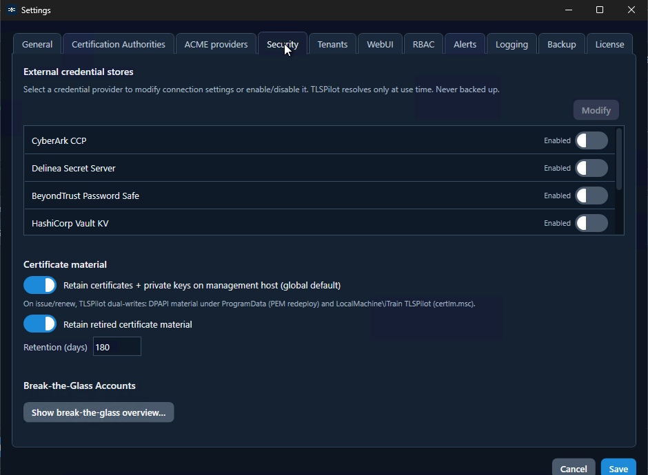Viewport: 648px width, 475px height.
Task: Click the Modify button
Action: click(x=596, y=110)
